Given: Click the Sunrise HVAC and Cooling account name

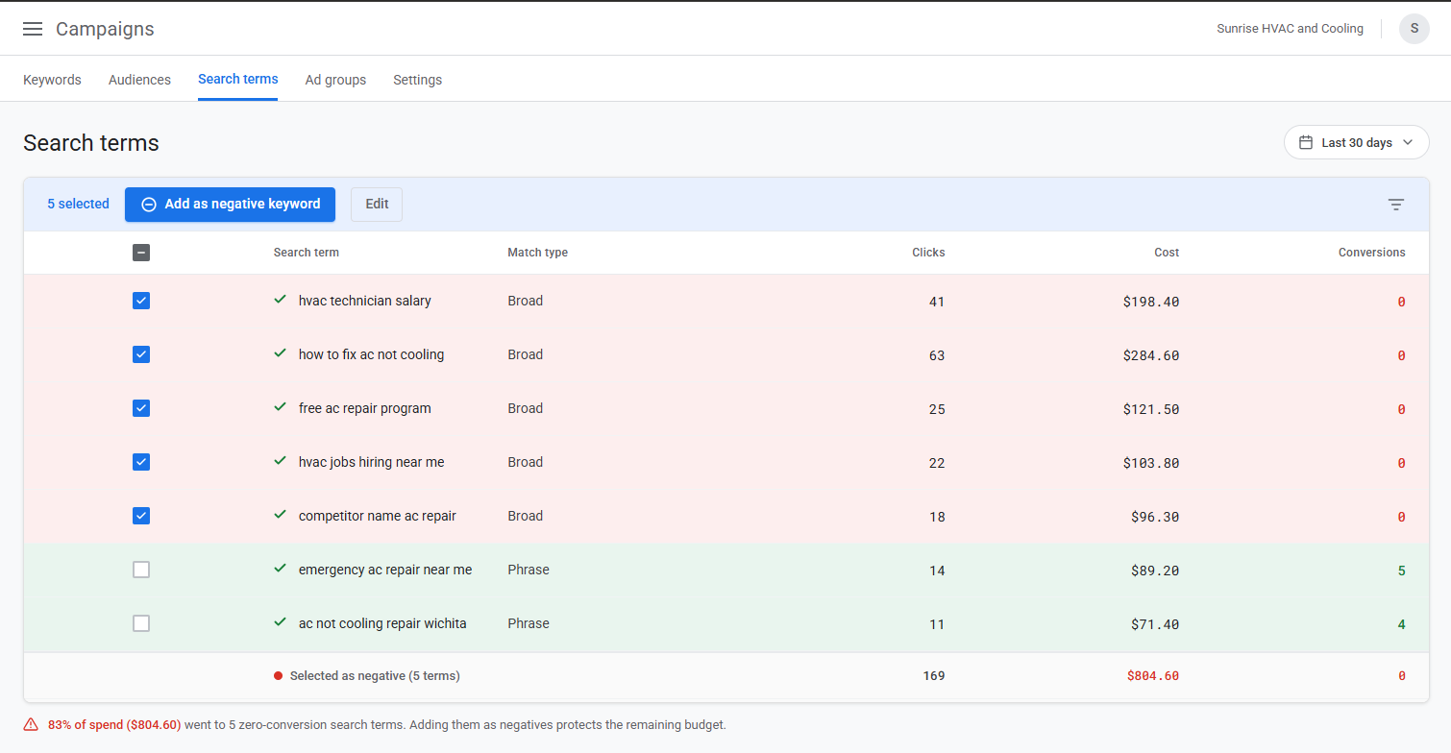Looking at the screenshot, I should tap(1290, 29).
